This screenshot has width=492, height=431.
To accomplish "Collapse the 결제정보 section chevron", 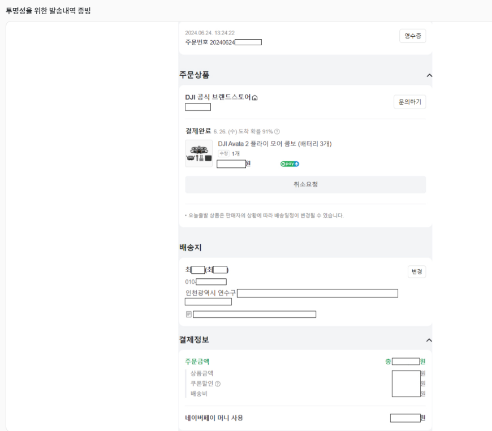I will (x=429, y=341).
